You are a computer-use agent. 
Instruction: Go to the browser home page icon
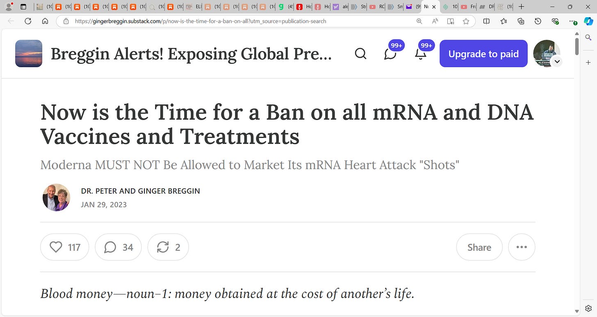coord(45,21)
